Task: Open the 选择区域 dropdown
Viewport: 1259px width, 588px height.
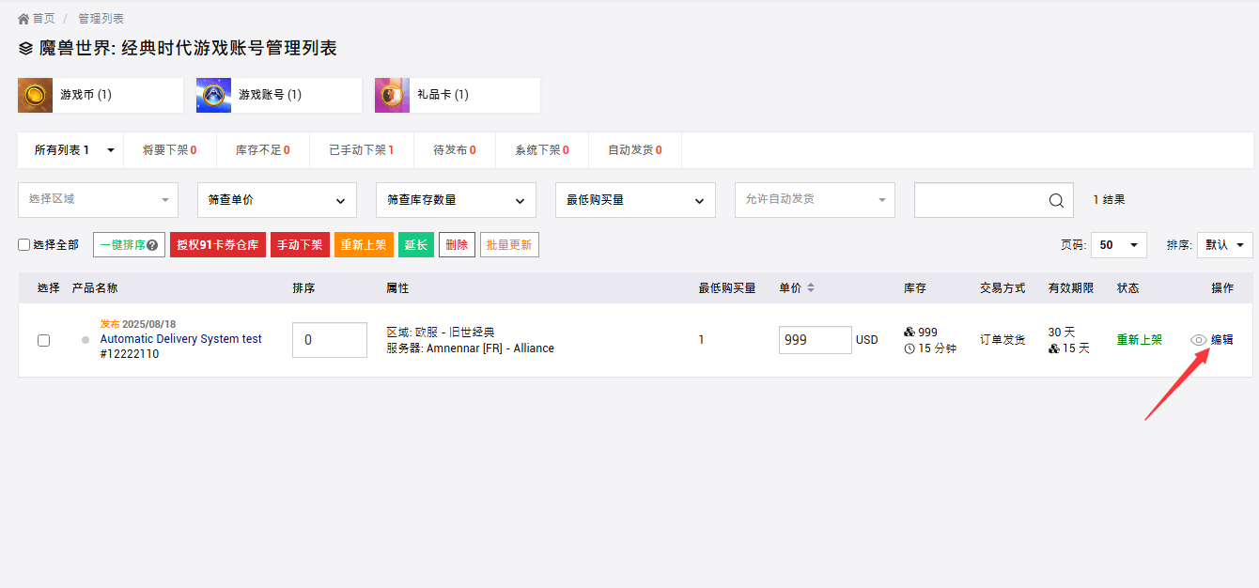Action: 98,199
